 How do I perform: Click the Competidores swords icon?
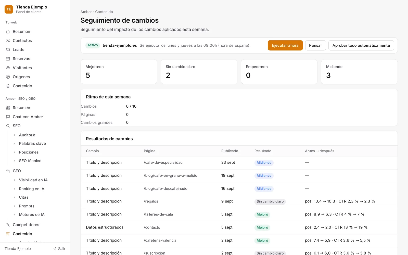click(x=8, y=225)
